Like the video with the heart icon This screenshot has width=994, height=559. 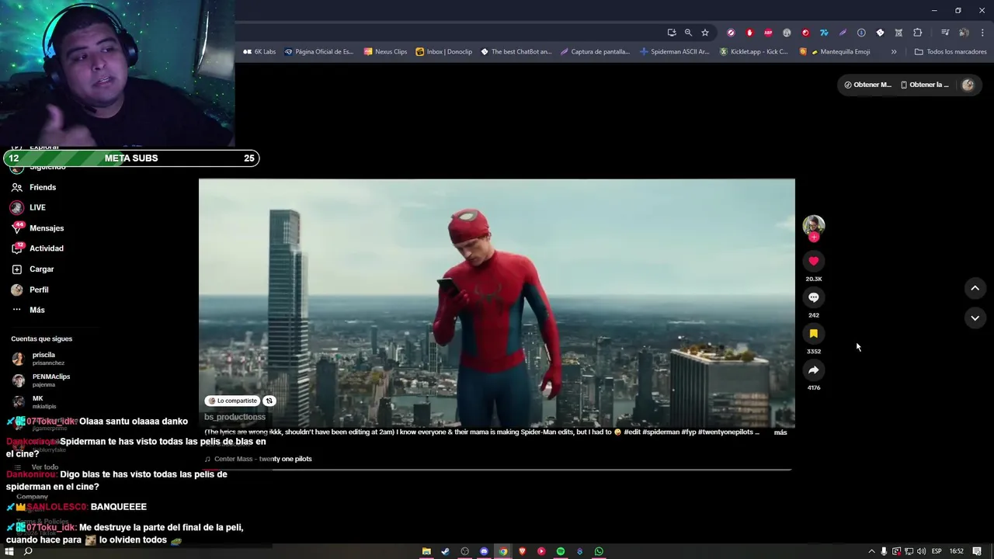[813, 262]
